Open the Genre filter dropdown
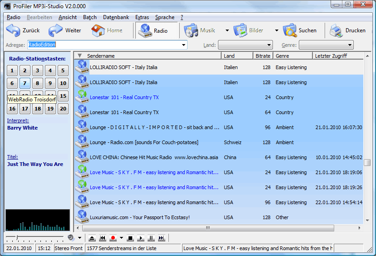This screenshot has height=256, width=376. click(x=350, y=45)
